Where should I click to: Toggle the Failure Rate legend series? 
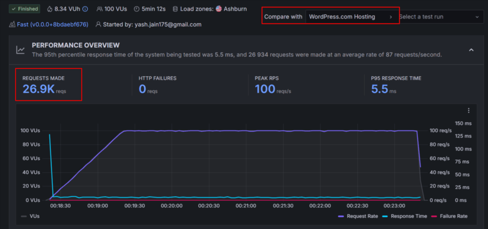click(449, 216)
